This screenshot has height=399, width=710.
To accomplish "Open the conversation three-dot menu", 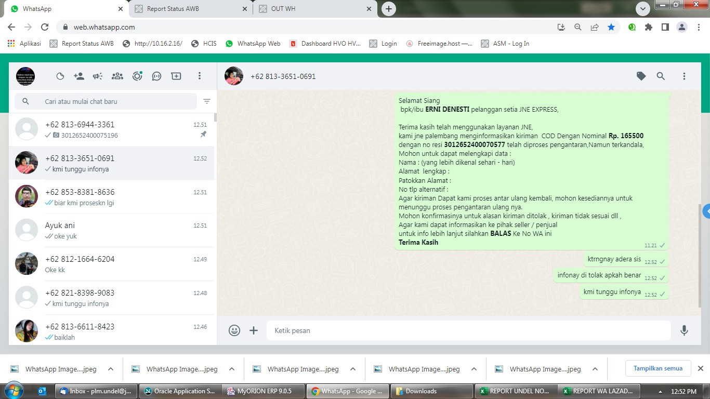I will tap(684, 76).
